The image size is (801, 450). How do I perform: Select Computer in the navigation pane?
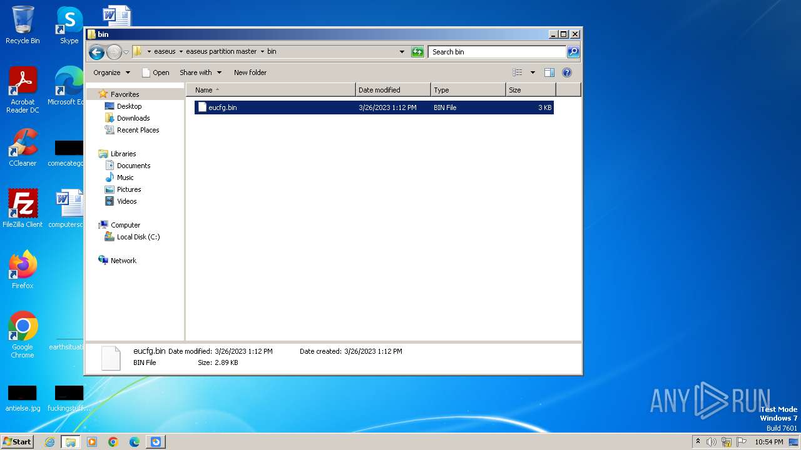(125, 225)
